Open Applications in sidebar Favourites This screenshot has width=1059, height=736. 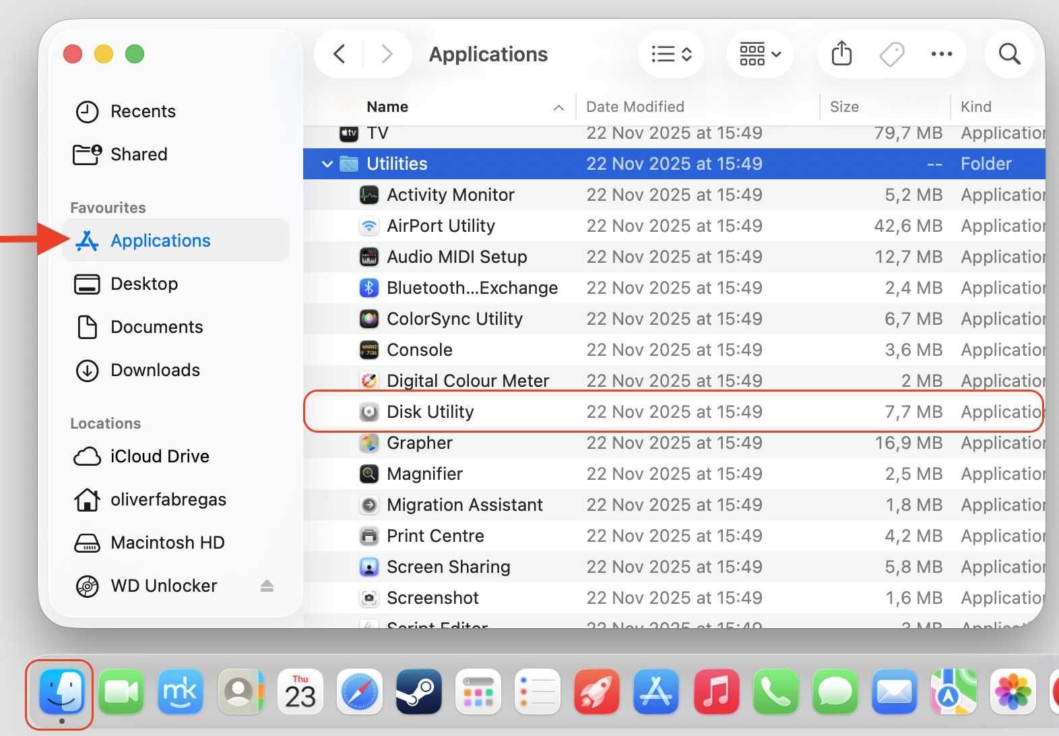point(176,241)
